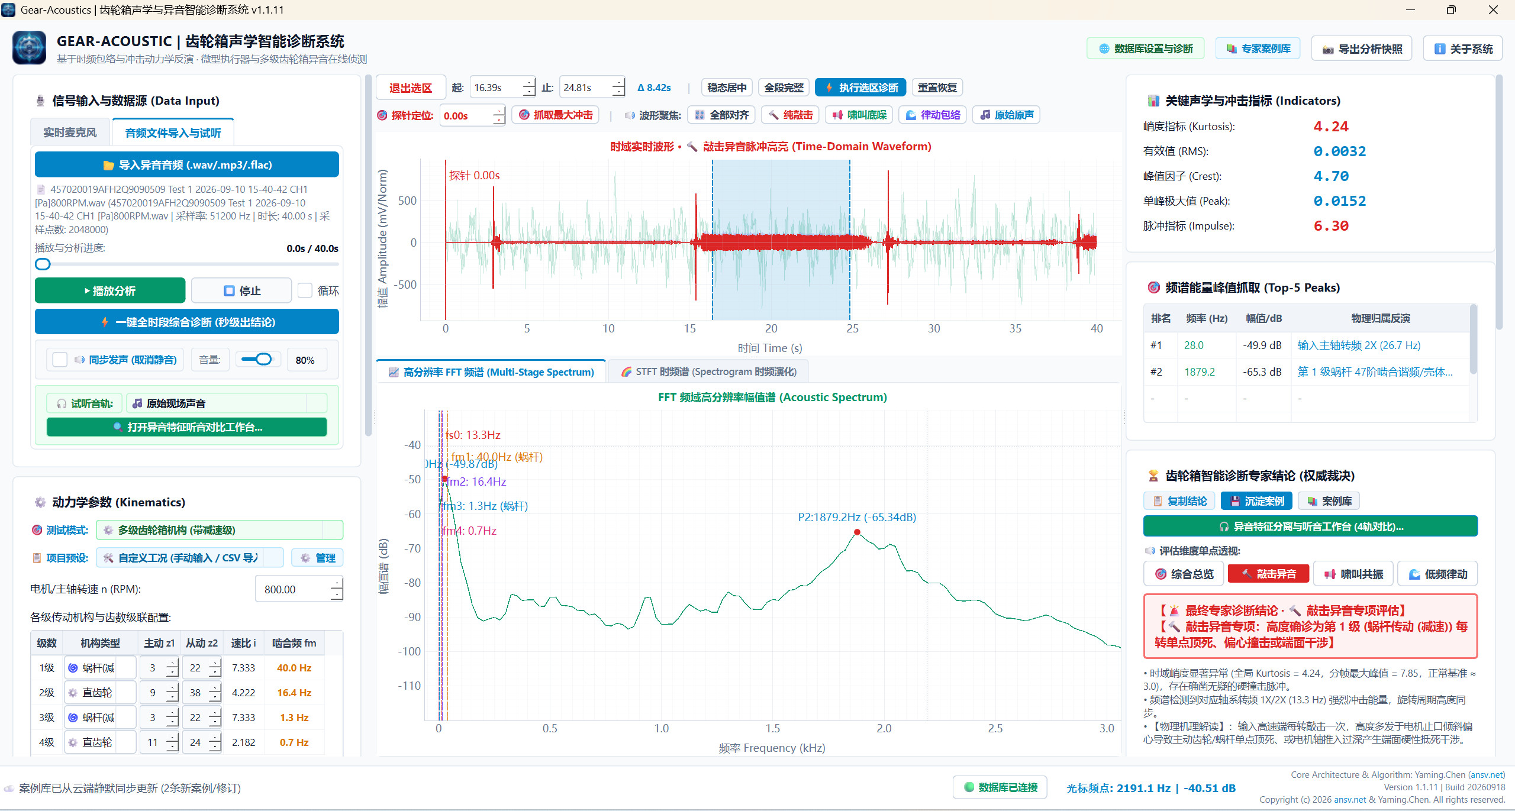1515x811 pixels.
Task: Open 项目预设 custom condition dropdown
Action: point(189,558)
